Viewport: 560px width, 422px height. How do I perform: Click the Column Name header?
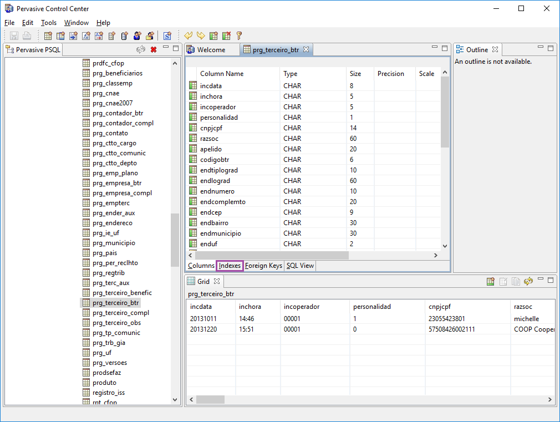(x=222, y=74)
